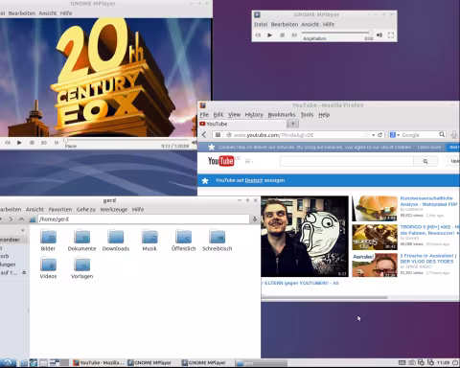Image resolution: width=460 pixels, height=368 pixels.
Task: Open Firefox Bookmarks menu
Action: click(x=282, y=115)
